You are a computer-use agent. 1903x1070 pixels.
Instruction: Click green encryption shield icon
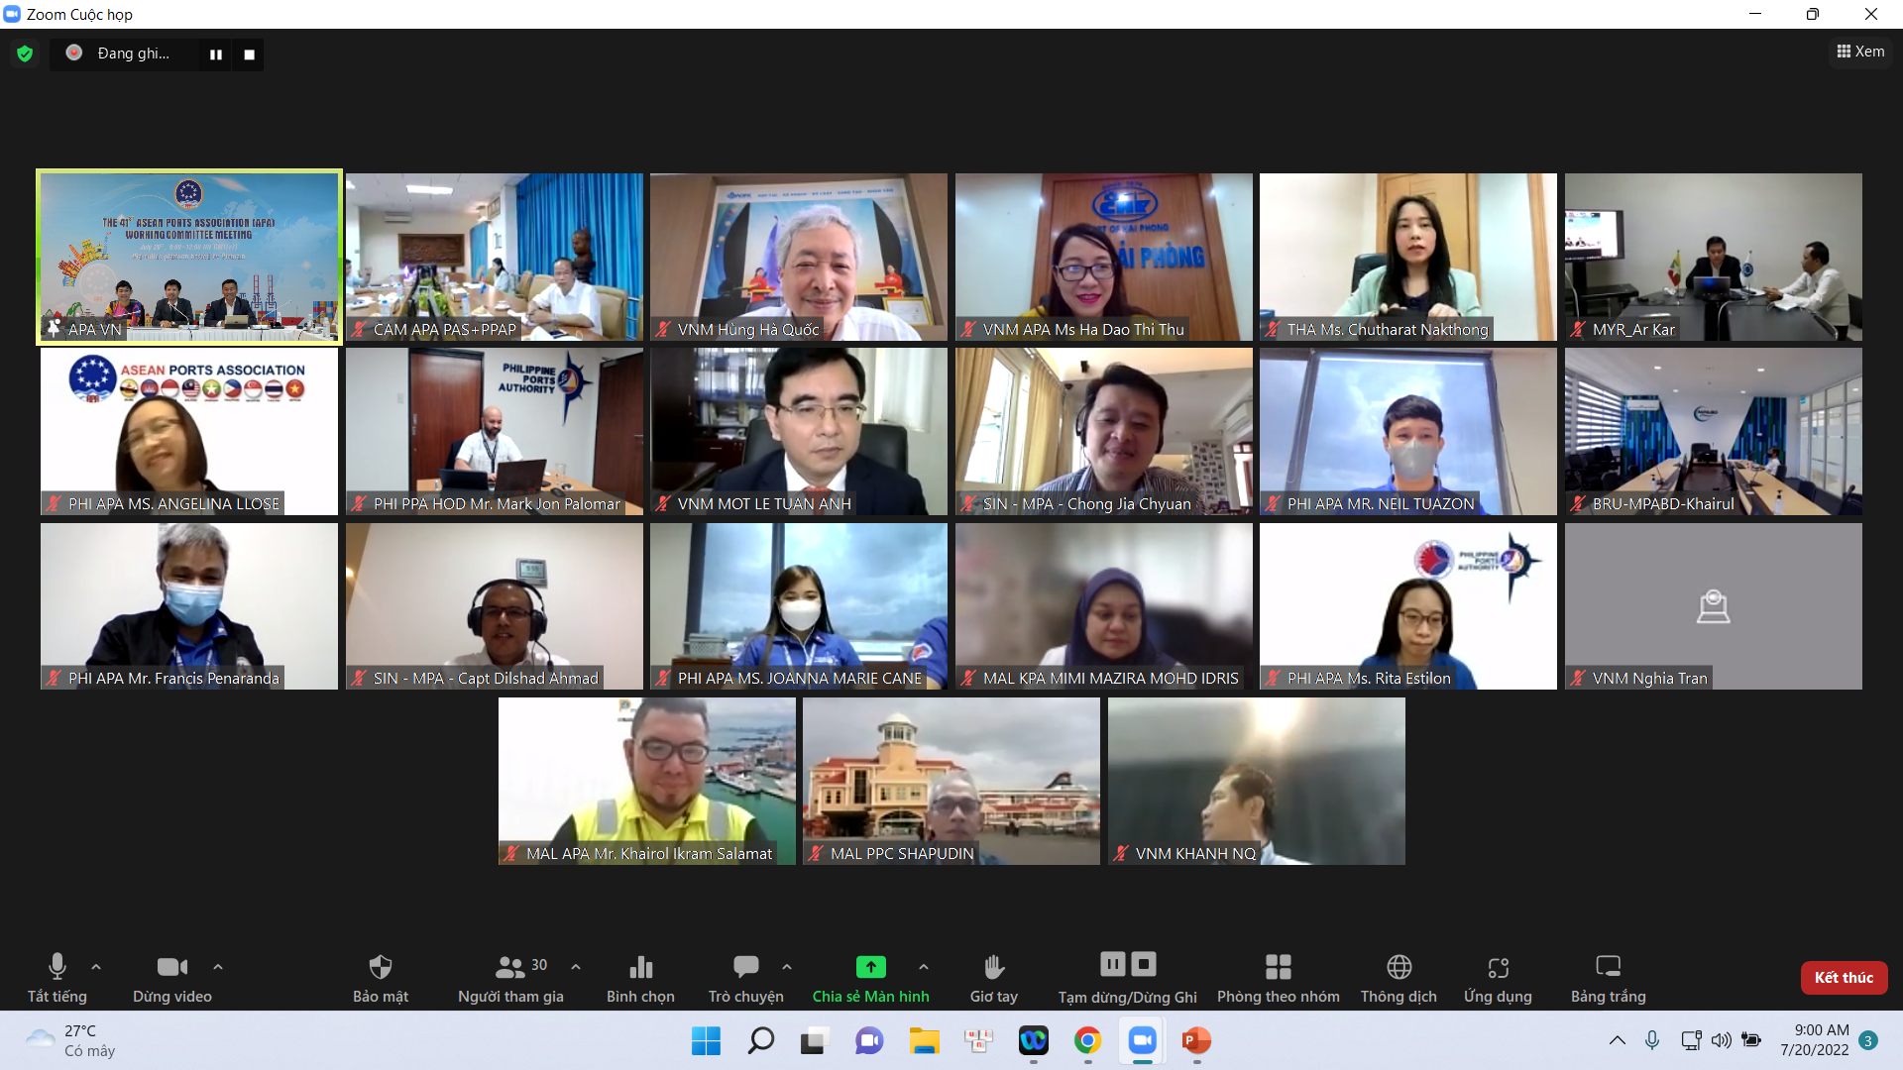[25, 53]
